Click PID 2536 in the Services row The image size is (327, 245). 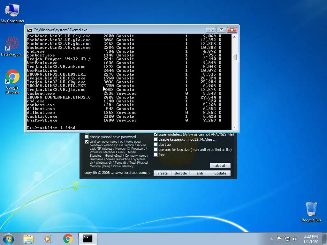[x=109, y=93]
